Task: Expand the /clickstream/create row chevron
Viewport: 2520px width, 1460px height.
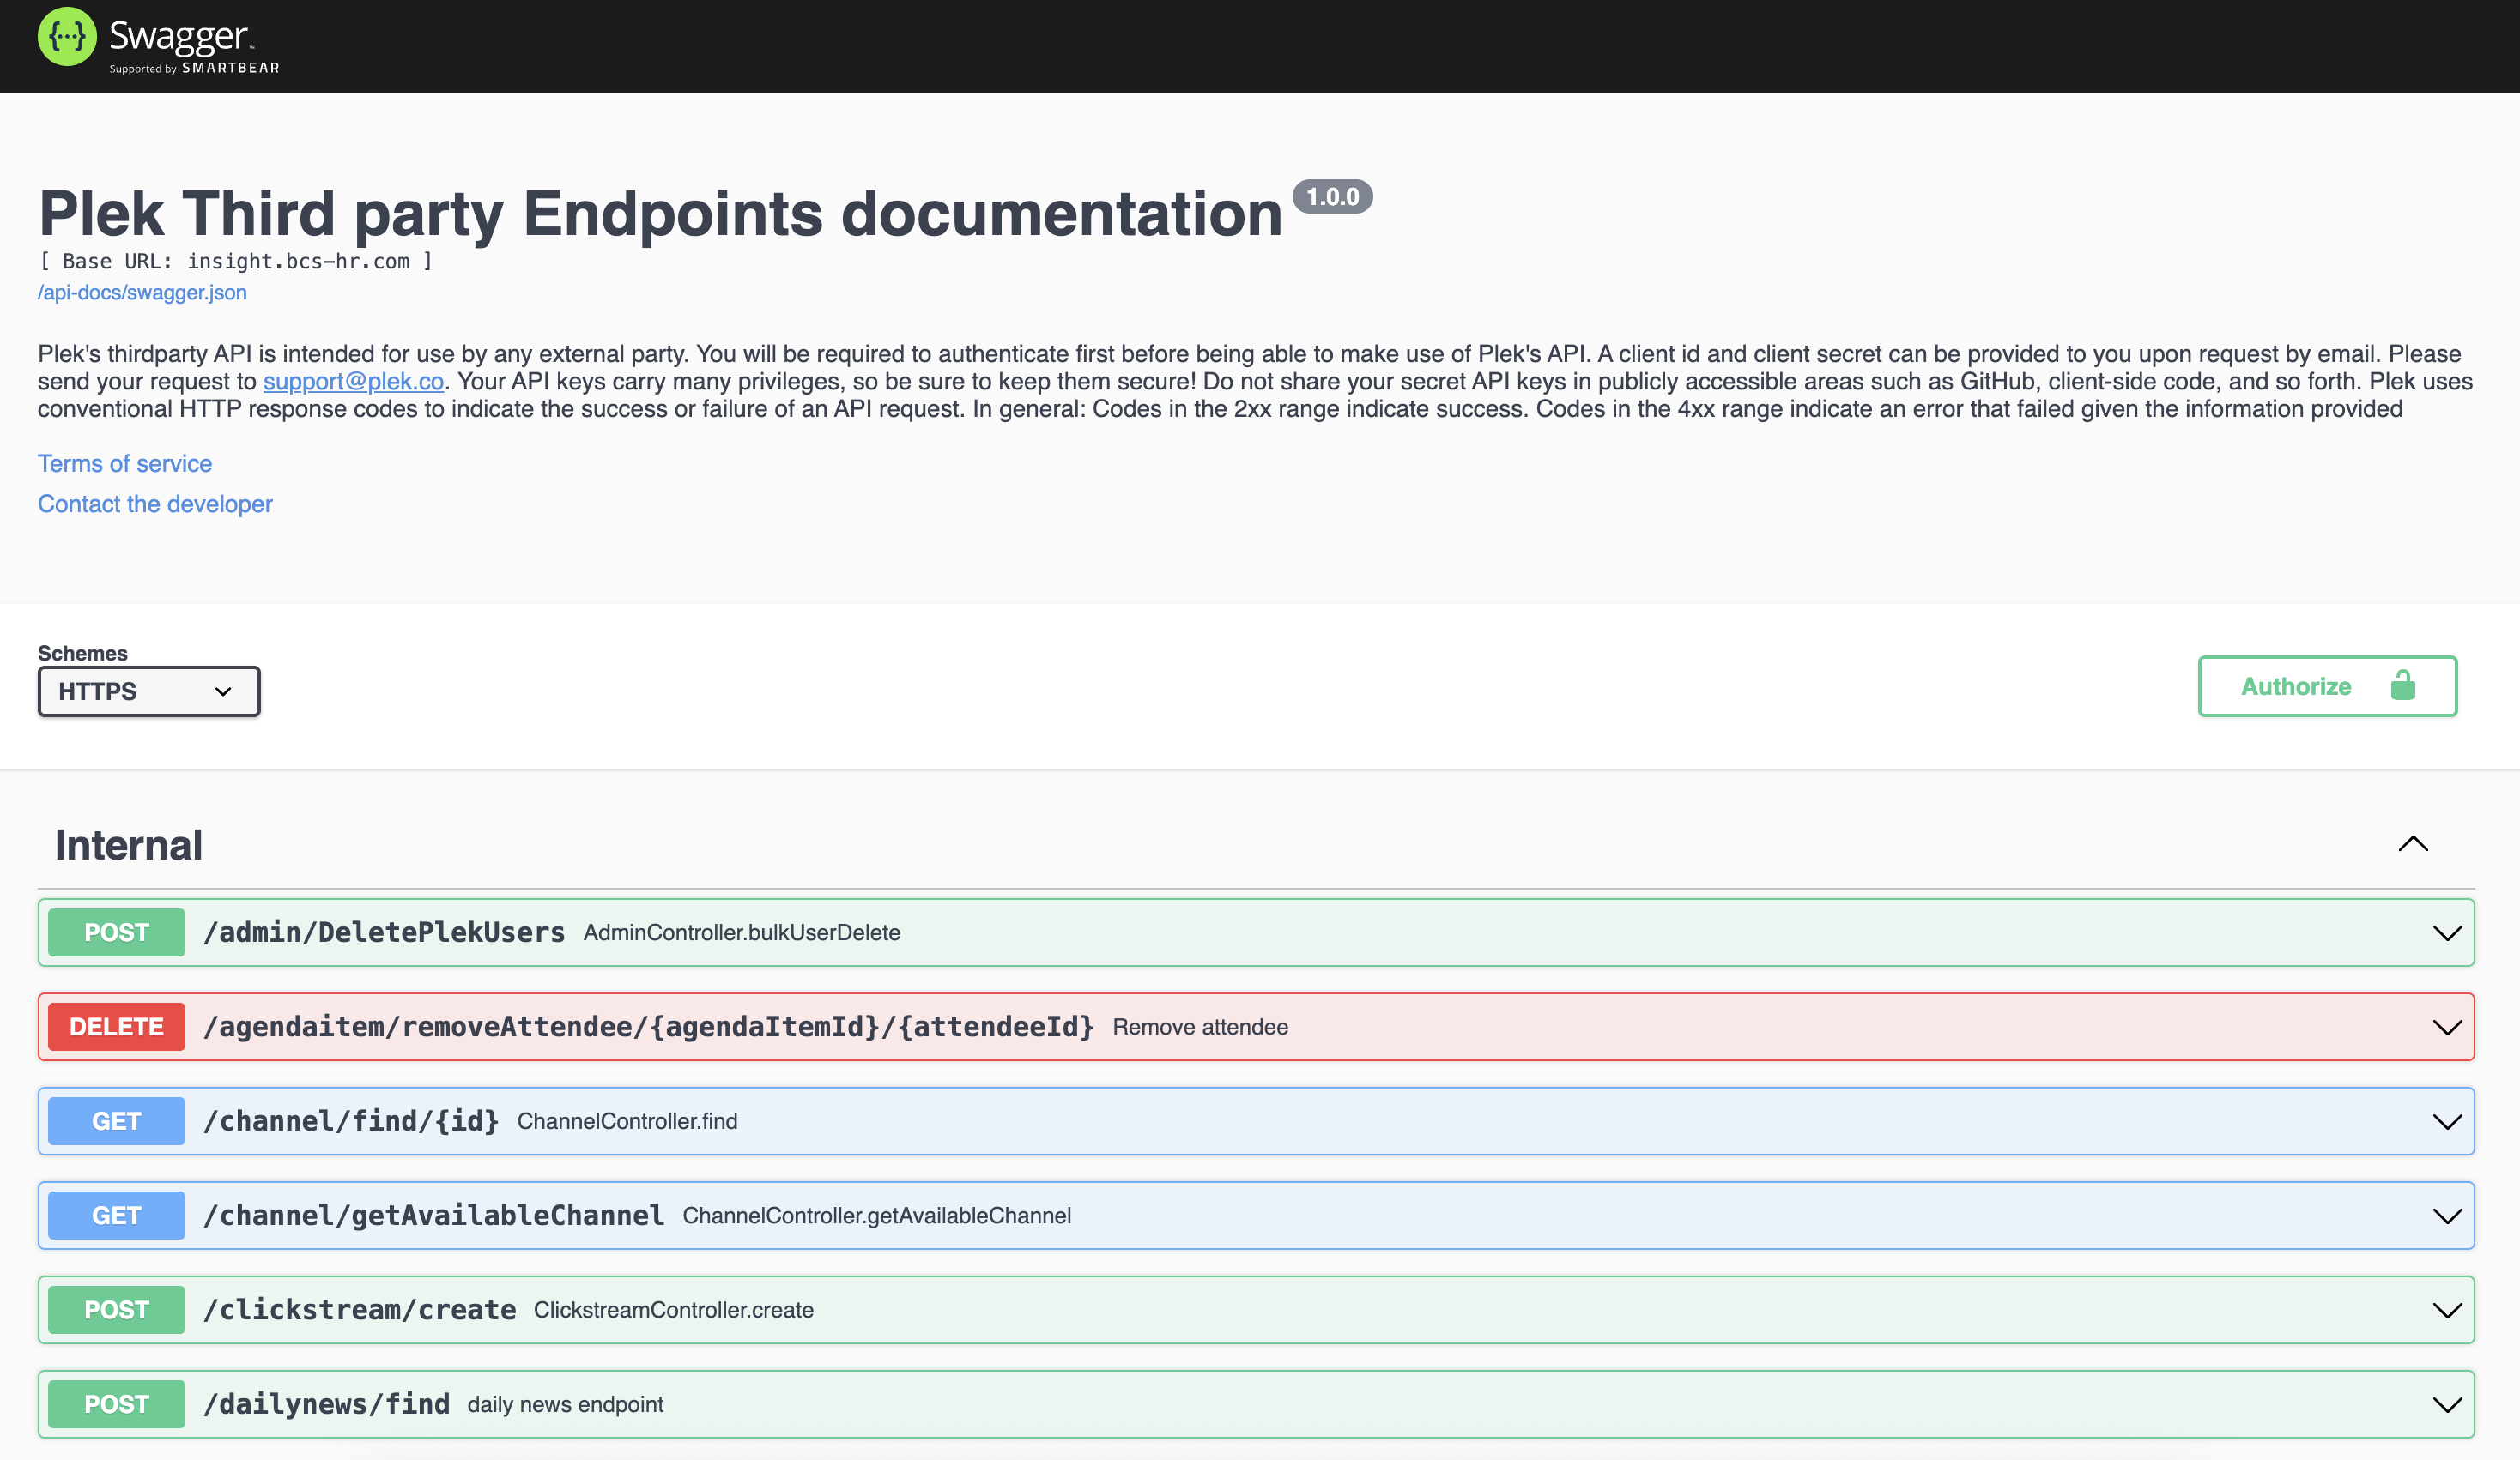Action: (x=2447, y=1311)
